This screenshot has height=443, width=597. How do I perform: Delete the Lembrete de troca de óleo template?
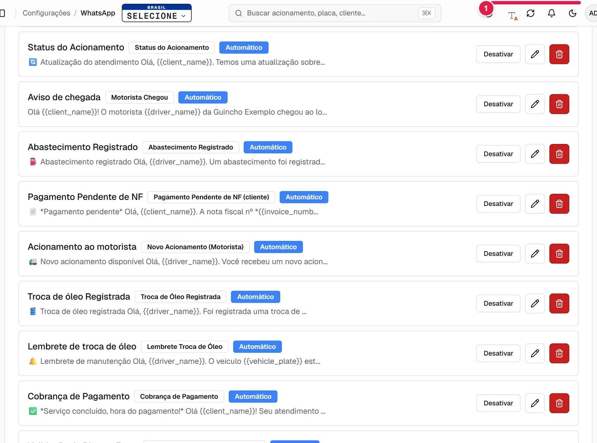pyautogui.click(x=559, y=353)
